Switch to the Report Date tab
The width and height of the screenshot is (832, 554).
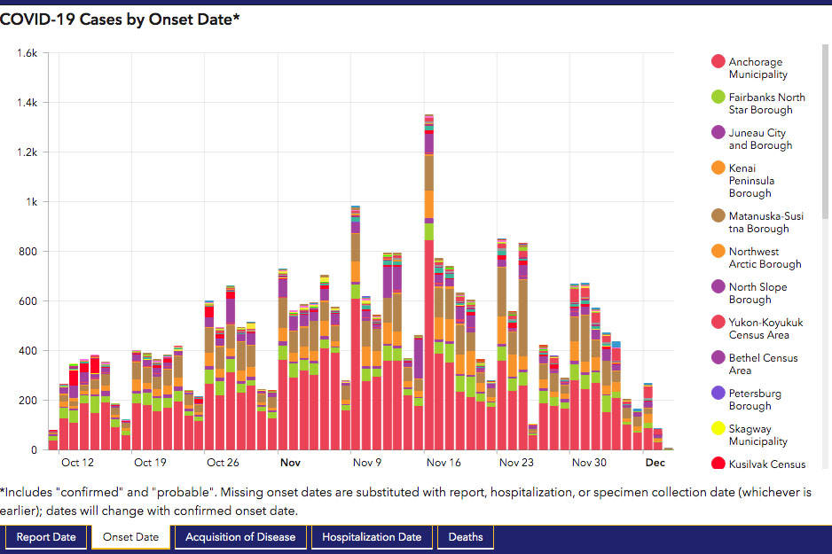45,537
